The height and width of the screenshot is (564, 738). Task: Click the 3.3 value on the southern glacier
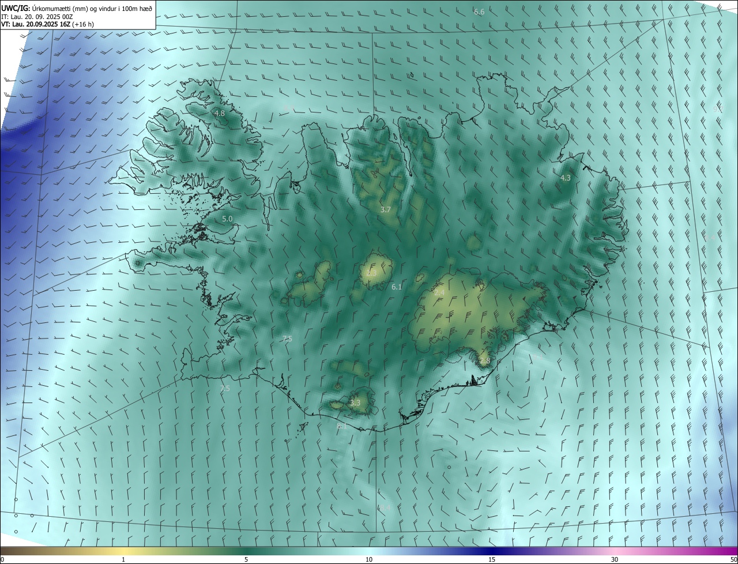(x=355, y=403)
